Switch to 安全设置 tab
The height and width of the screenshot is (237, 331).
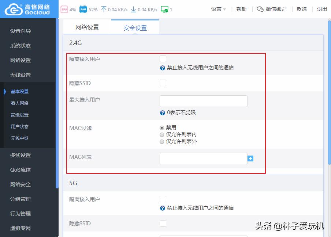[135, 28]
